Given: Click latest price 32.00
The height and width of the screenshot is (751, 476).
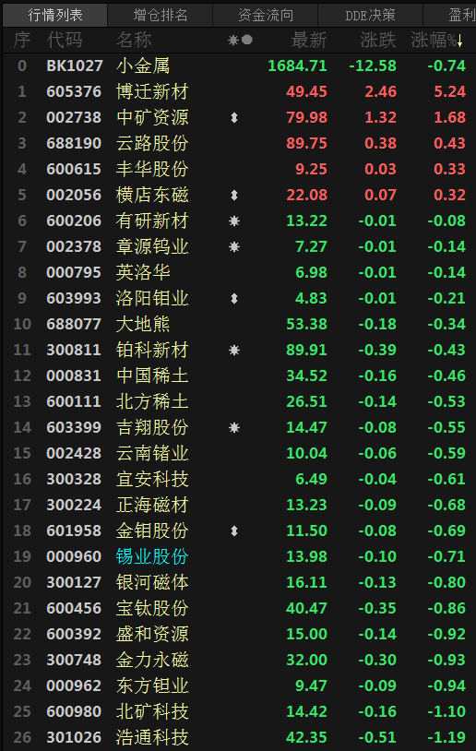Looking at the screenshot, I should click(x=306, y=661).
